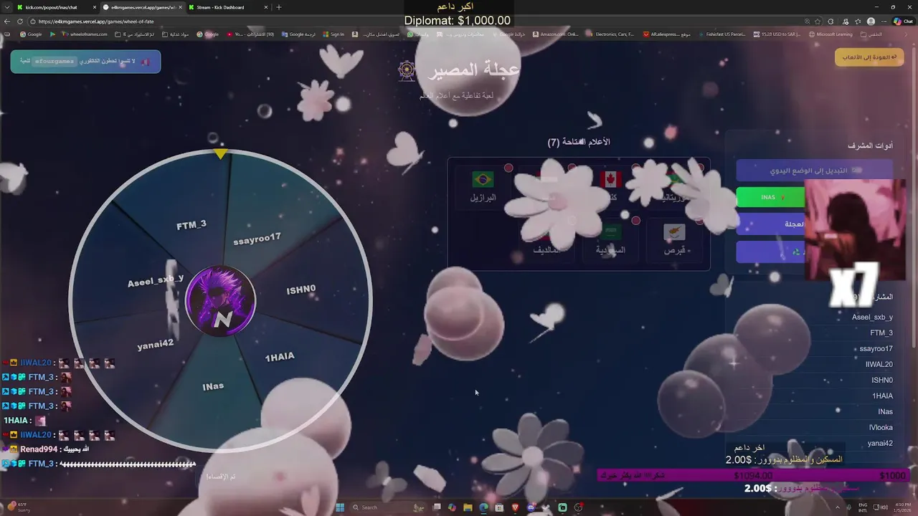
Task: Open Discord from the taskbar
Action: pyautogui.click(x=531, y=507)
